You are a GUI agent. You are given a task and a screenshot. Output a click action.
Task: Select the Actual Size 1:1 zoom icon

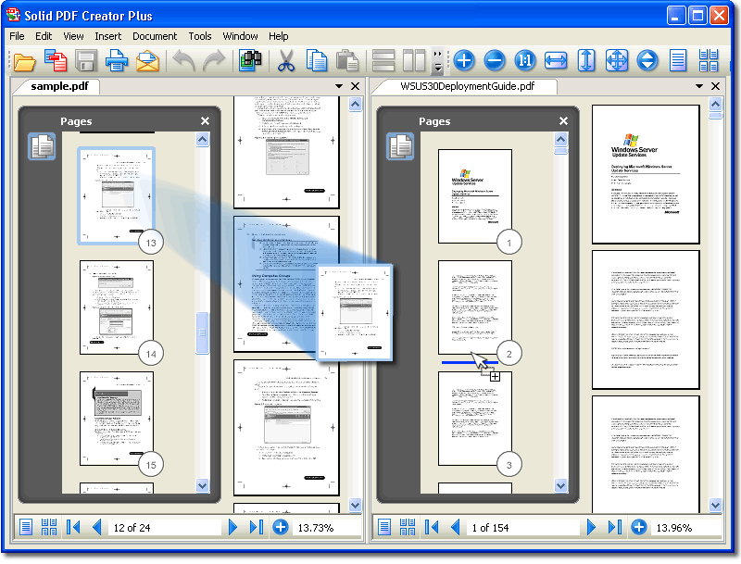525,62
